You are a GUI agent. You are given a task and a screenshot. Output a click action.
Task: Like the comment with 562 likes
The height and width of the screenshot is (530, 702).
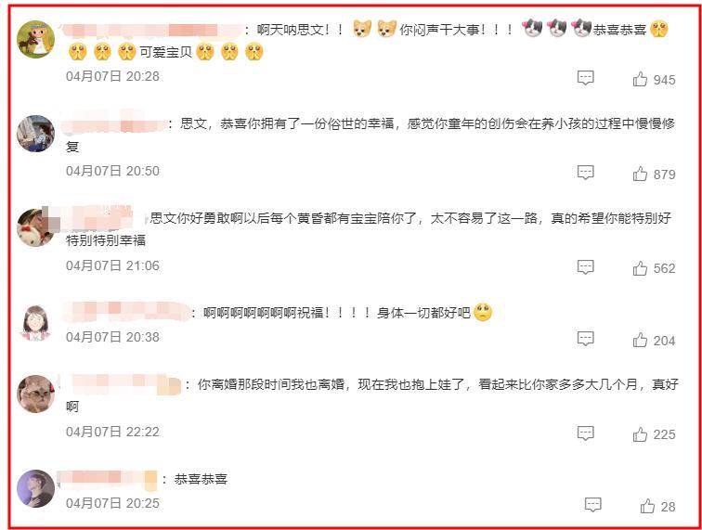pyautogui.click(x=640, y=268)
